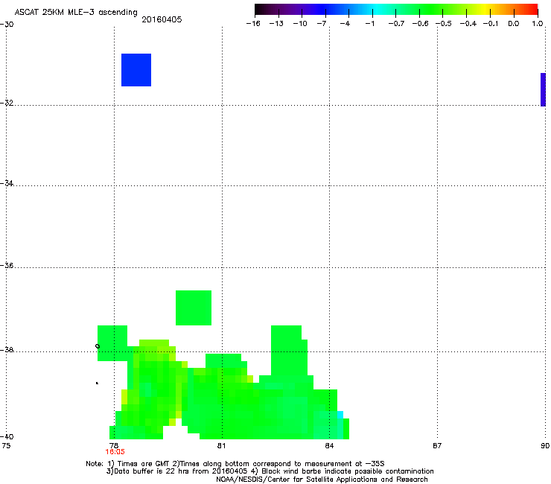The width and height of the screenshot is (551, 484).
Task: Click the longitude axis label '84'
Action: pos(329,446)
